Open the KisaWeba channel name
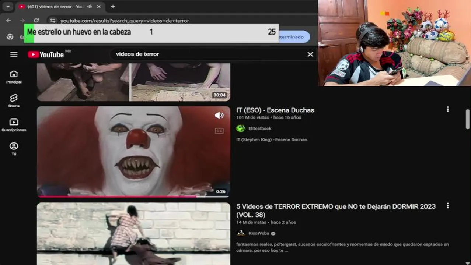Screen dimensions: 471x265 coord(259,233)
